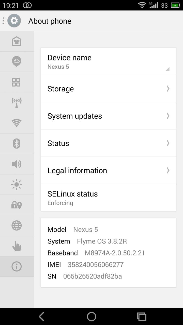Open Legal information
This screenshot has height=325, width=183.
[x=108, y=170]
